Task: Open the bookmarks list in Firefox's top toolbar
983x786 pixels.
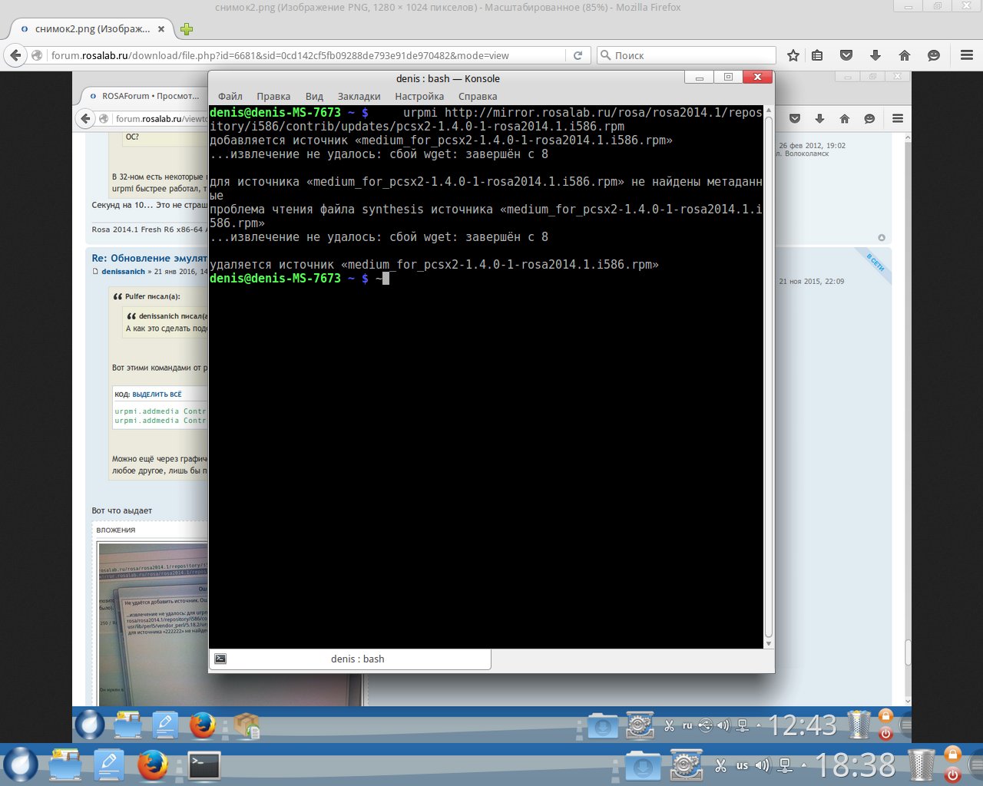Action: [817, 55]
